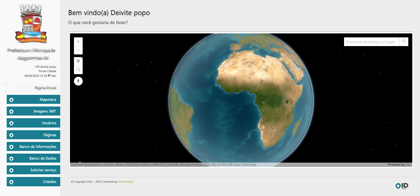Zoom out on the globe map
Image resolution: width=420 pixels, height=196 pixels.
click(78, 50)
